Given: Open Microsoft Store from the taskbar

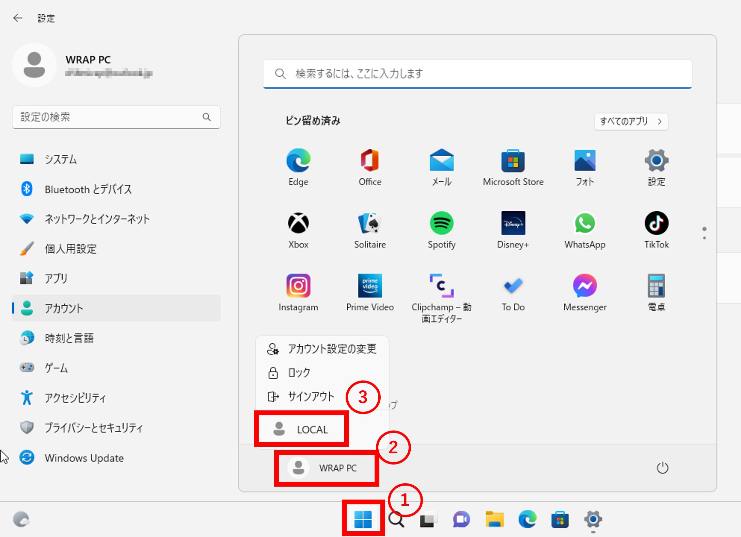Looking at the screenshot, I should click(560, 519).
